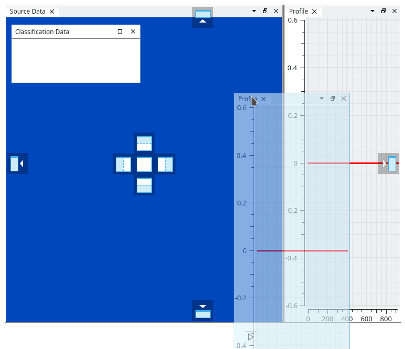Close the floating Profile tab
The image size is (405, 349).
264,99
